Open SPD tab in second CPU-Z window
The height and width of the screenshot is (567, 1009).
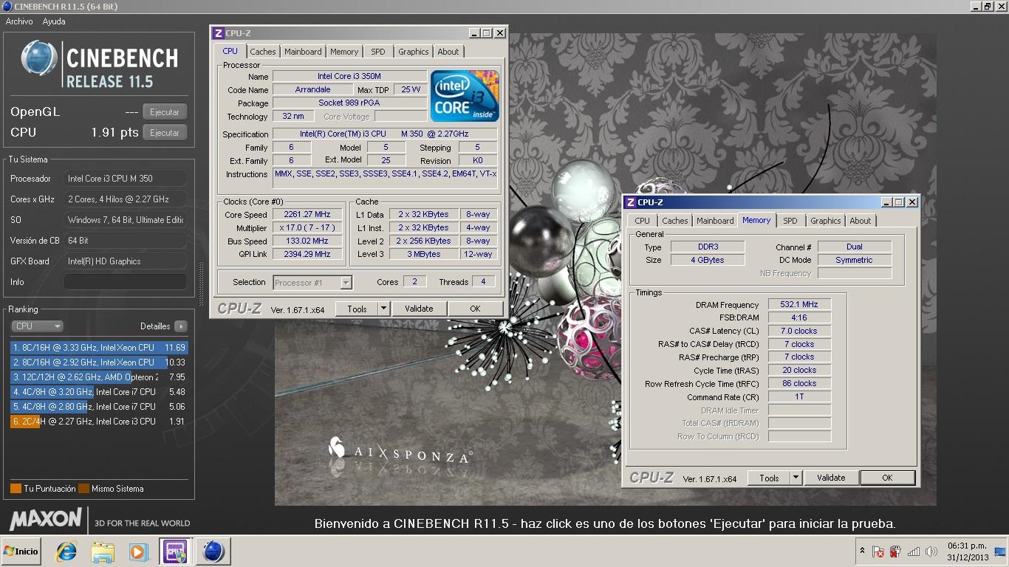[x=790, y=221]
